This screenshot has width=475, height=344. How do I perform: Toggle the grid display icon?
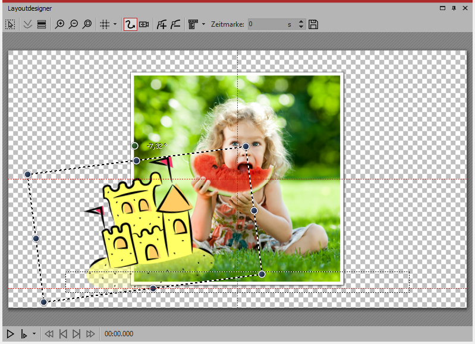[x=105, y=24]
